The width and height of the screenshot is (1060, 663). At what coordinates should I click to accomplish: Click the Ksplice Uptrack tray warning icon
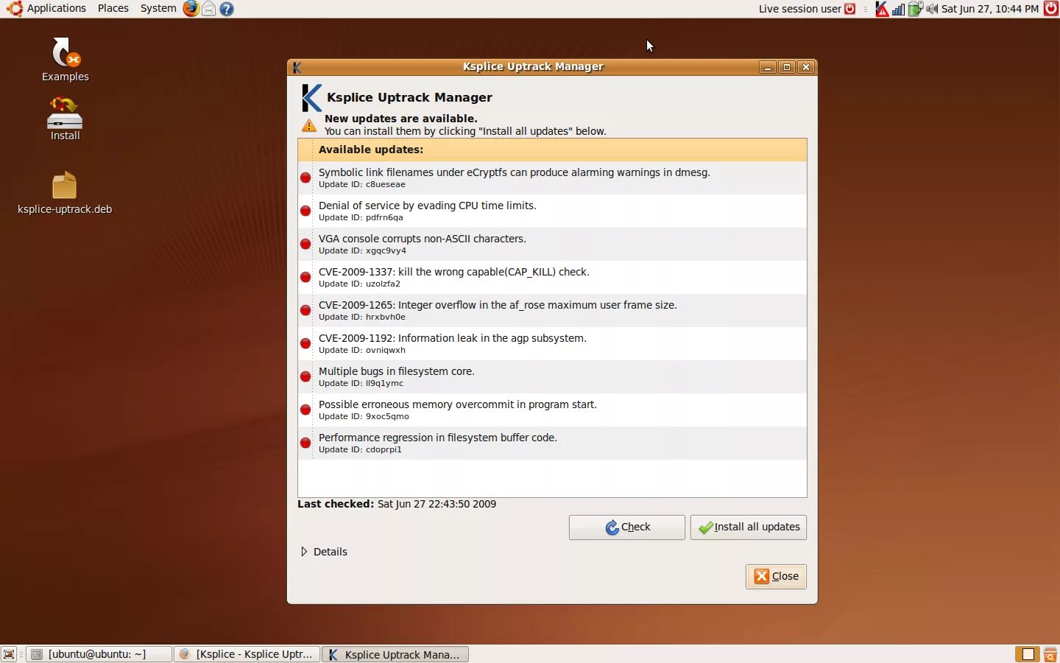coord(882,9)
